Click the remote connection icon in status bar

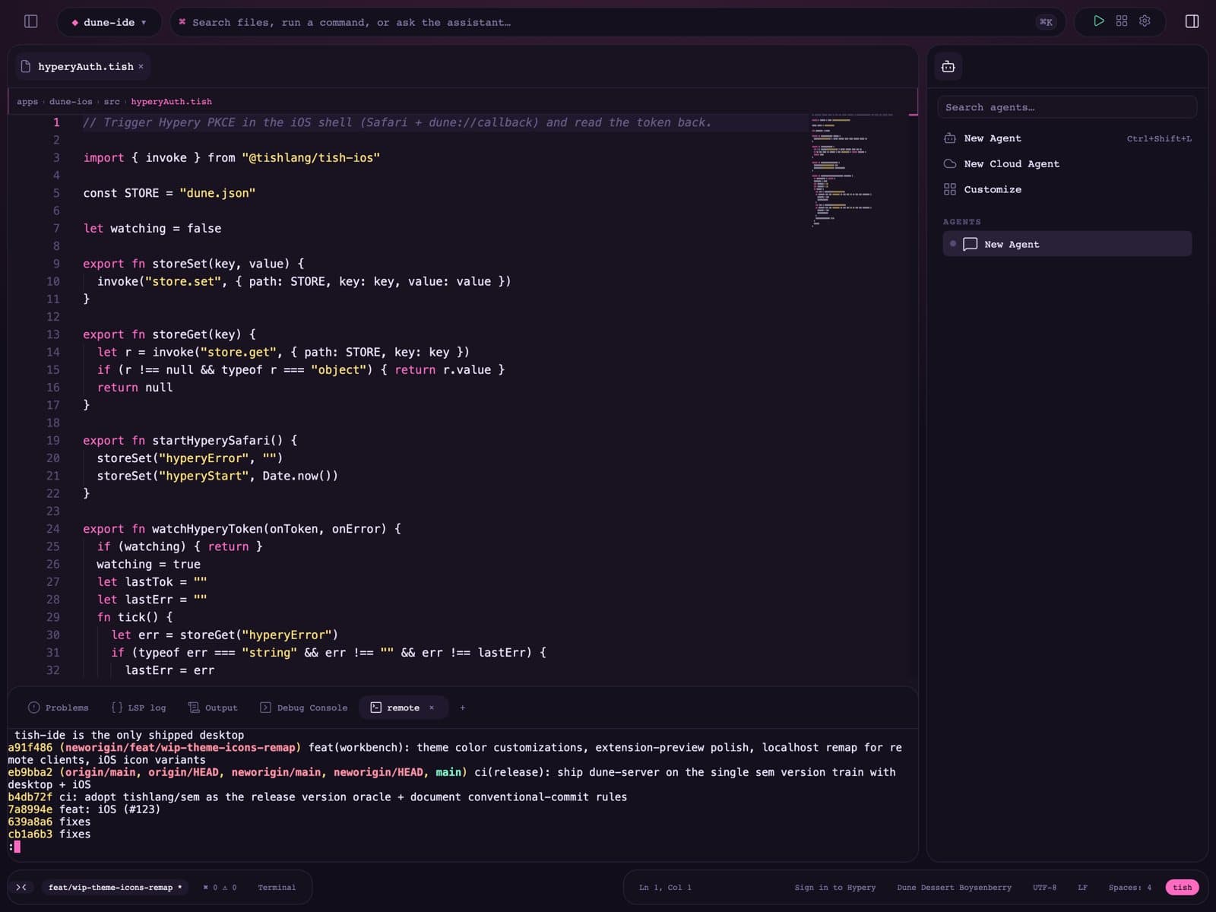(21, 887)
